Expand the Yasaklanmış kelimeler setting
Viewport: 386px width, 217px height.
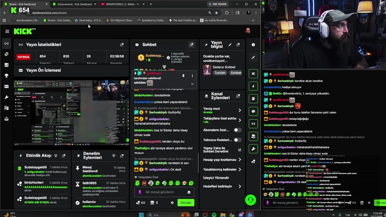(x=223, y=169)
